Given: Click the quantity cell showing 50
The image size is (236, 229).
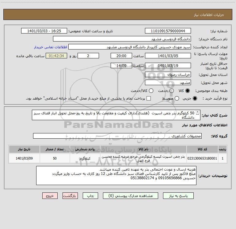Looking at the screenshot, I should coord(55,158).
